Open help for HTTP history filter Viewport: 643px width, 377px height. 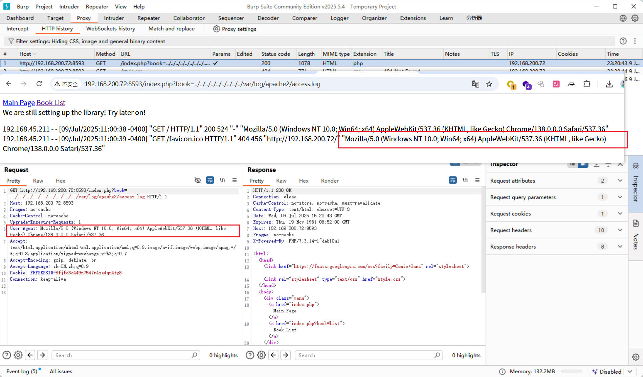[623, 41]
